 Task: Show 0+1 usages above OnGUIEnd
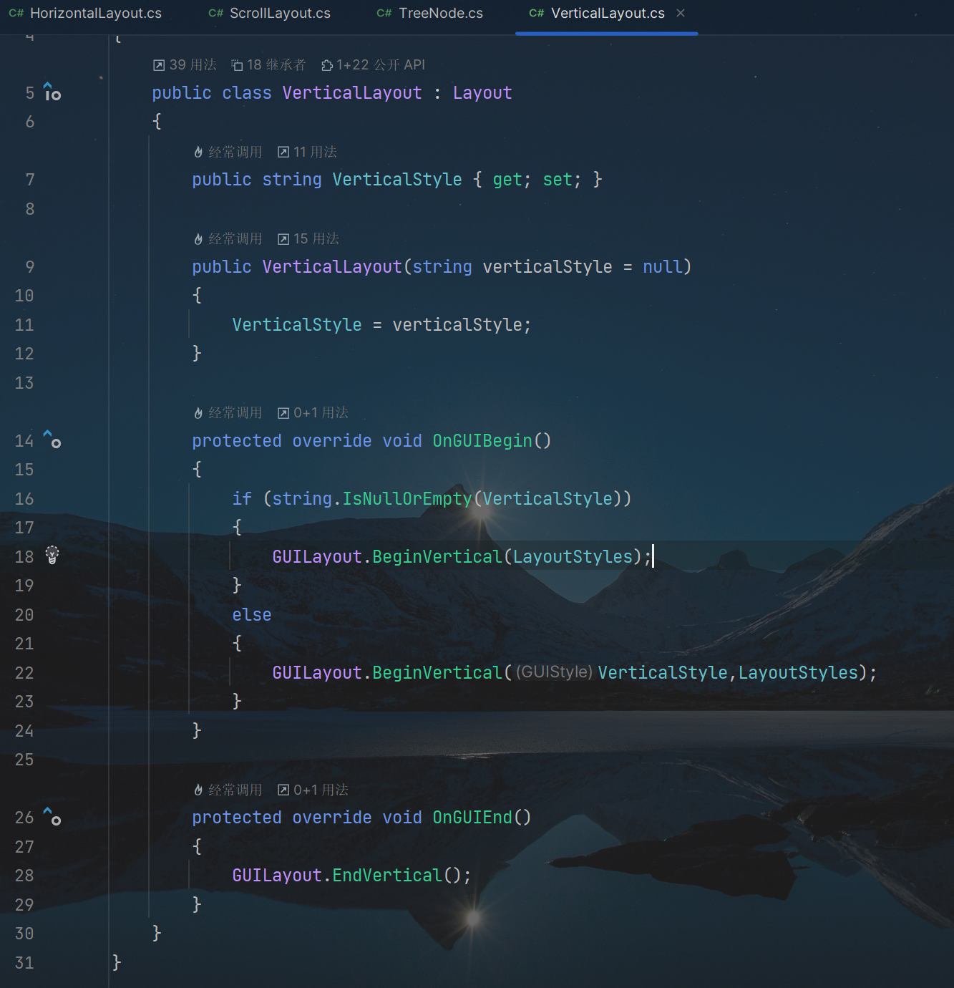[x=313, y=790]
